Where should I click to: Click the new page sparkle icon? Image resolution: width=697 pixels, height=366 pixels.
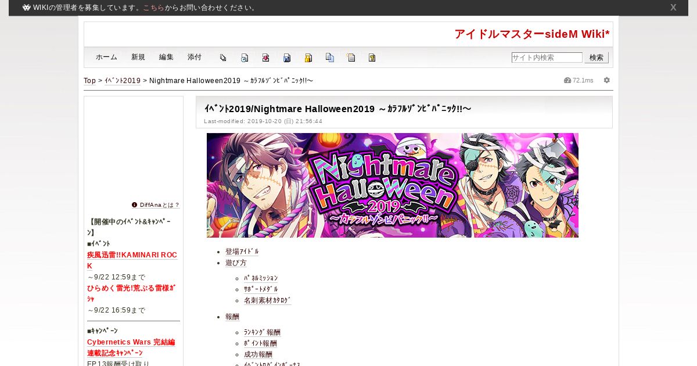click(351, 58)
